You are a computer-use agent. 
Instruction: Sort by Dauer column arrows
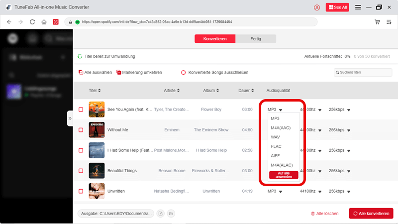tap(252, 91)
